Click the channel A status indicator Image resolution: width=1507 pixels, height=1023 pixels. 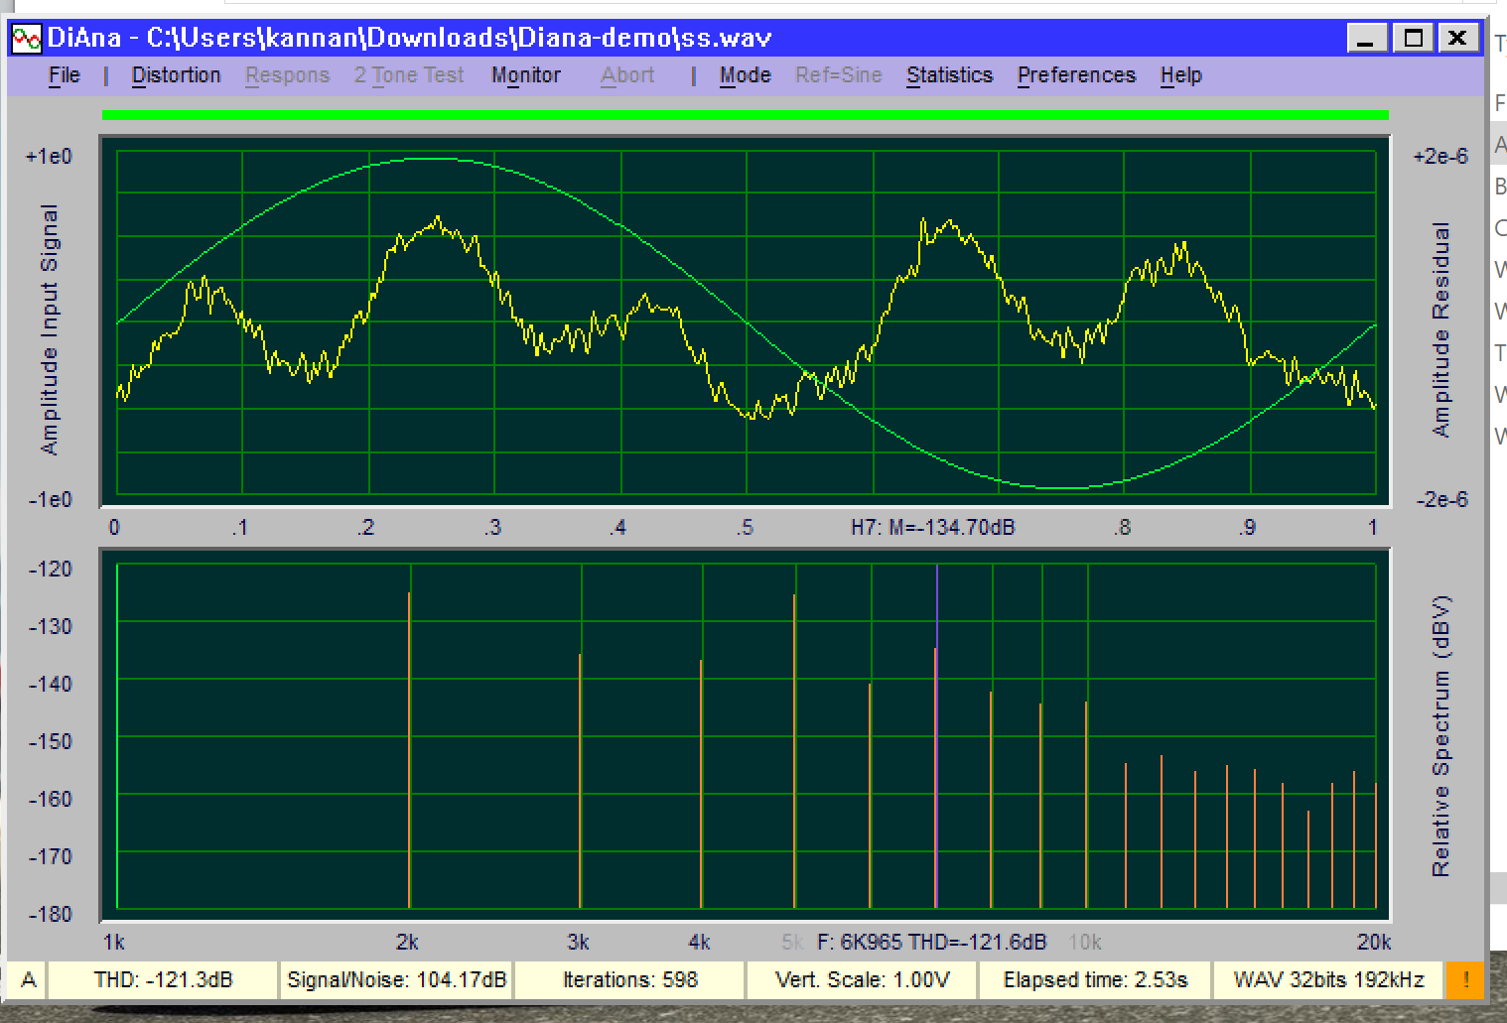click(x=29, y=980)
